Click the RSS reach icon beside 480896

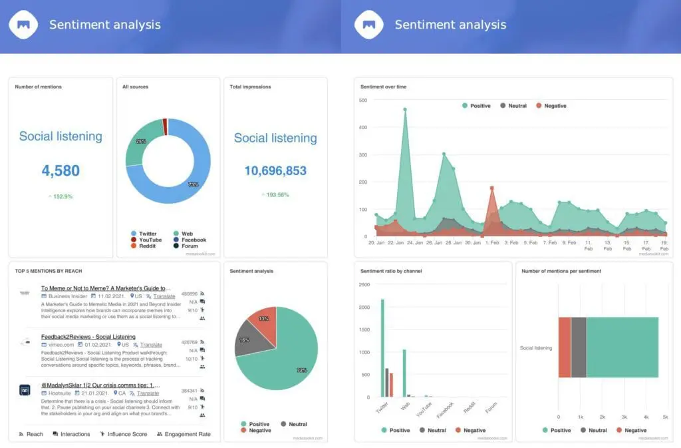coord(203,294)
